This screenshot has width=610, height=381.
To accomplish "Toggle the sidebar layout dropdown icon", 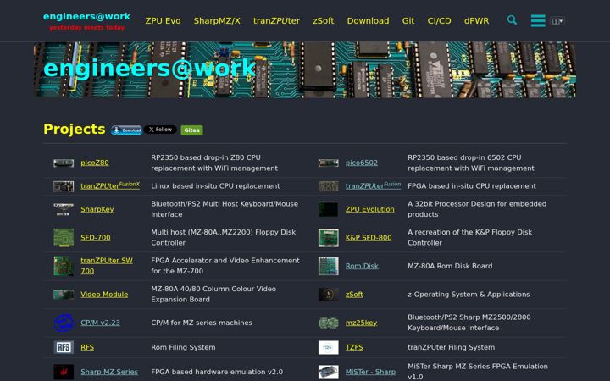I will [x=557, y=21].
